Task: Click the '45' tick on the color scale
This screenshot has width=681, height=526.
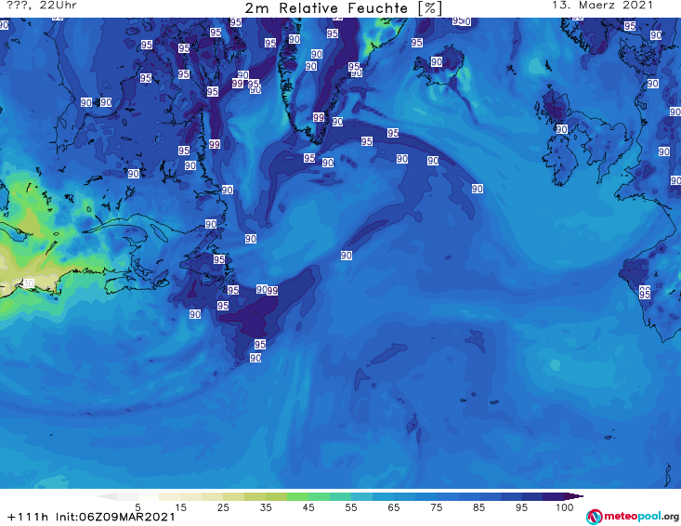Action: pyautogui.click(x=308, y=507)
